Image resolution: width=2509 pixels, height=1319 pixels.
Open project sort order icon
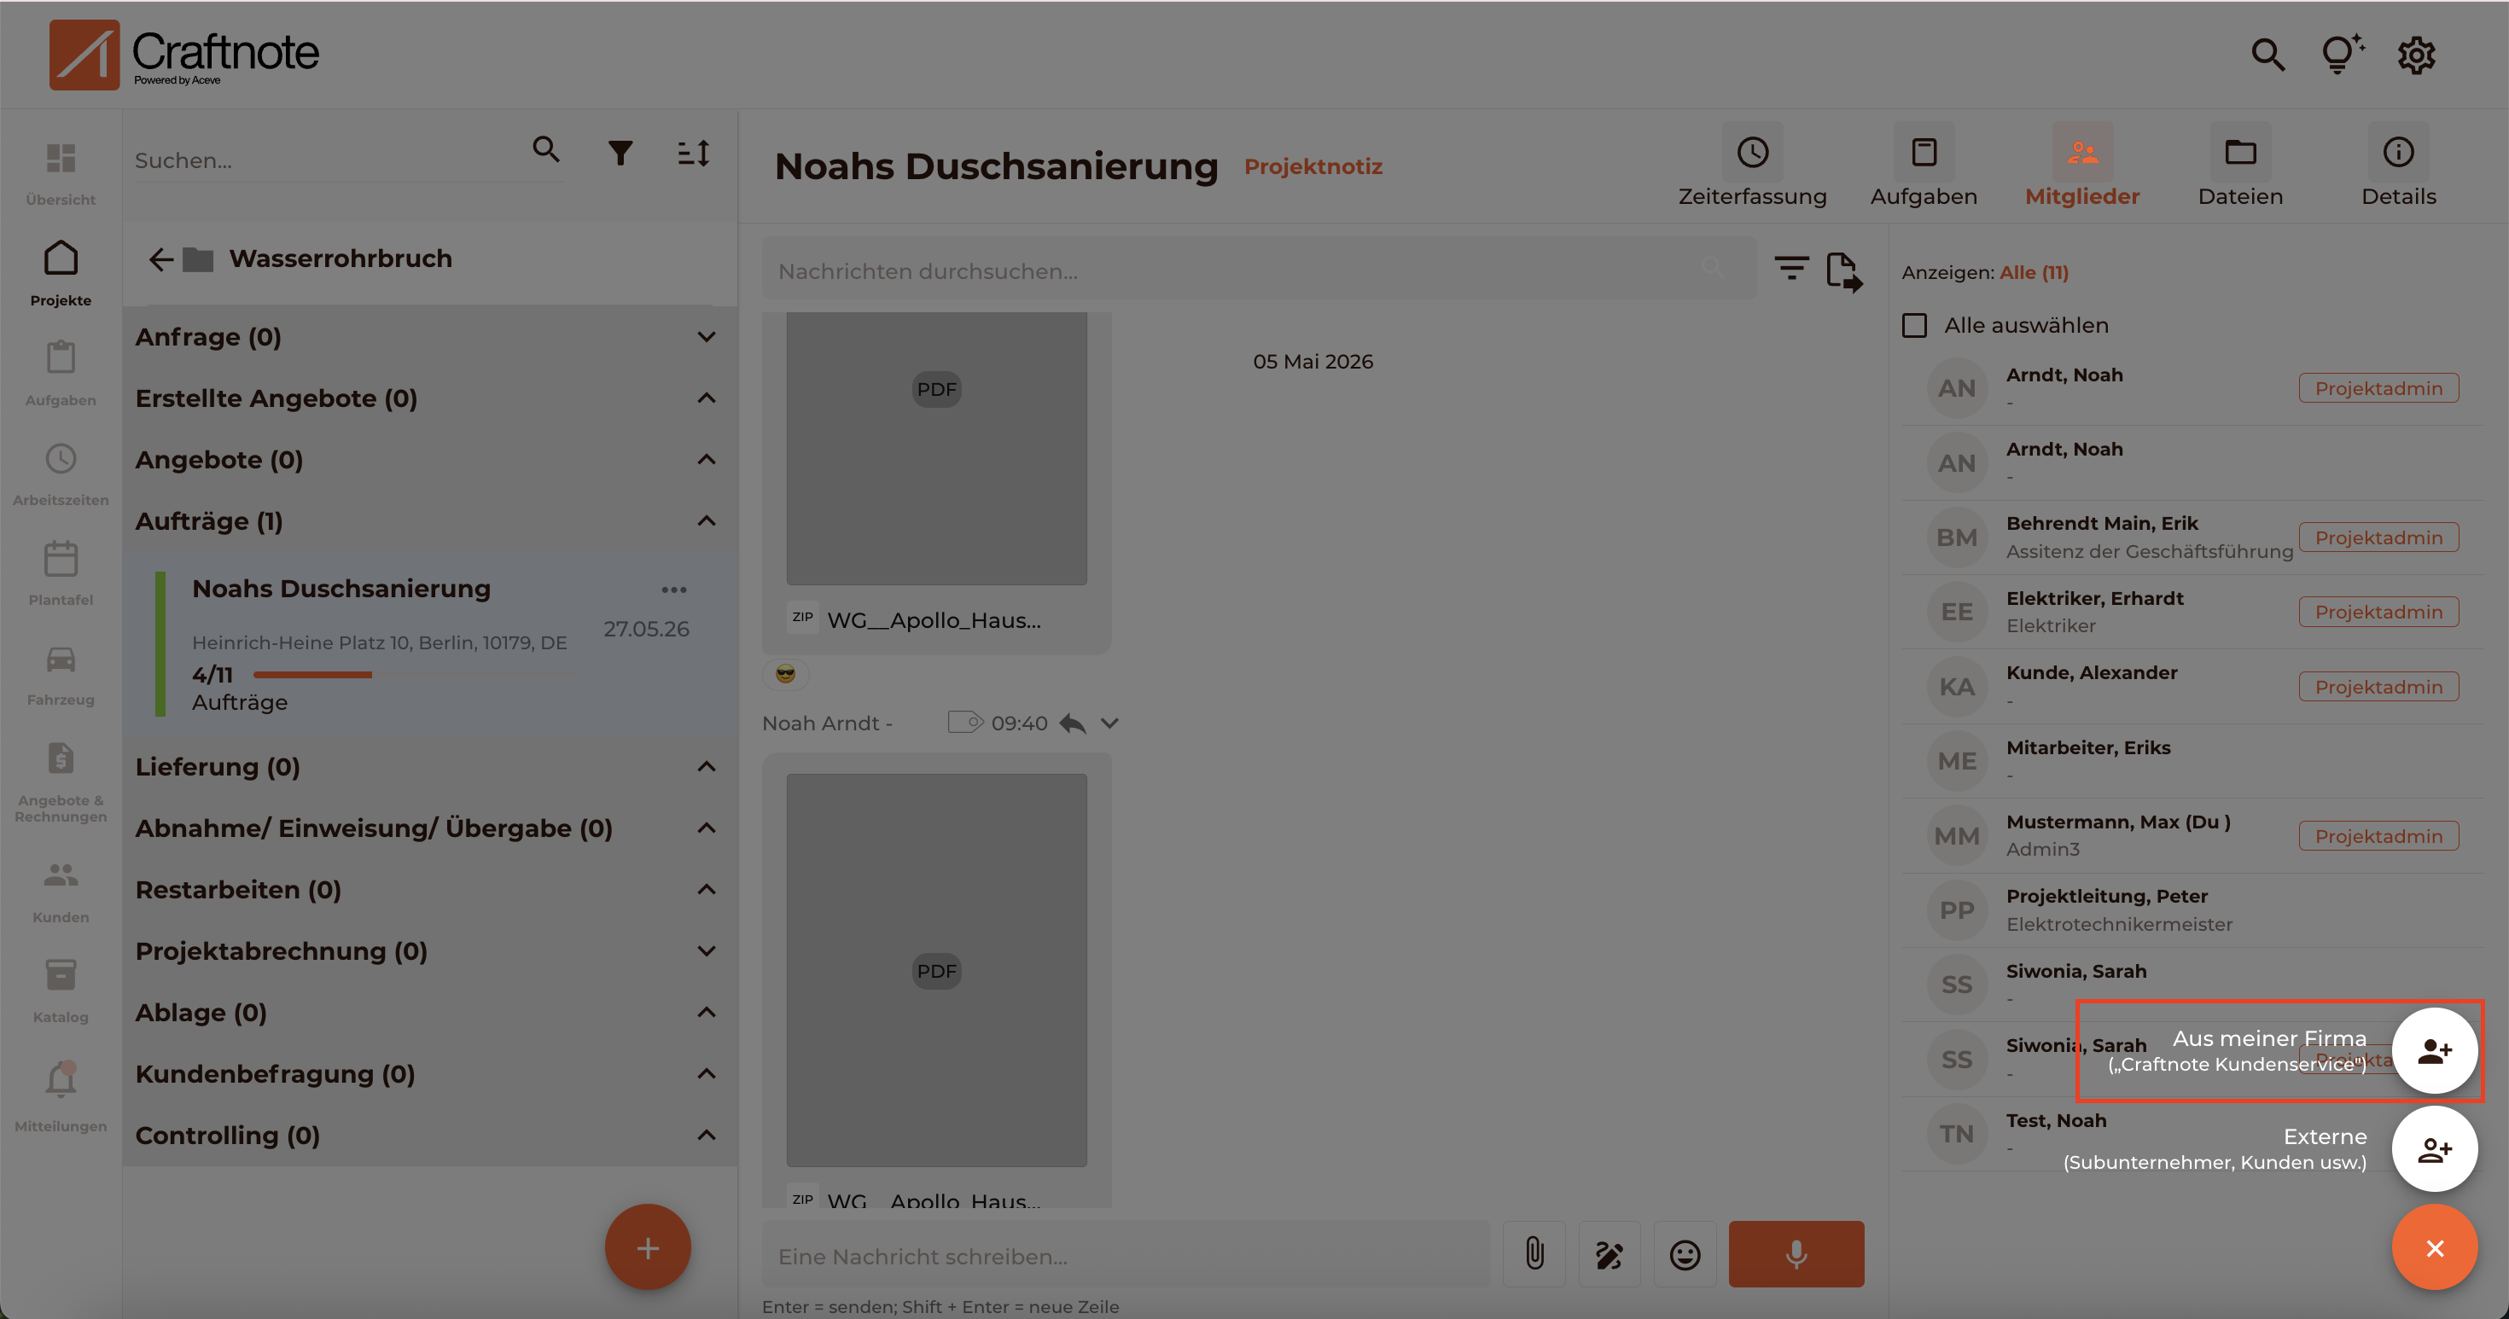[694, 153]
